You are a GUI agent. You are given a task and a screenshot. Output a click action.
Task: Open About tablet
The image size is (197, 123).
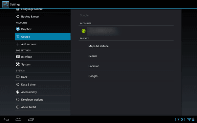(43, 107)
